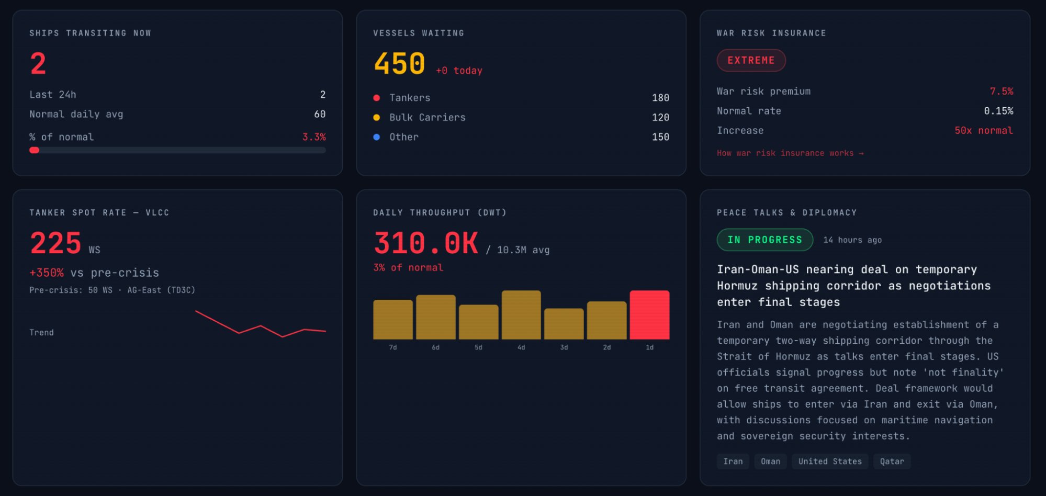Click the peace talks summary paragraph
The width and height of the screenshot is (1046, 496).
click(860, 380)
